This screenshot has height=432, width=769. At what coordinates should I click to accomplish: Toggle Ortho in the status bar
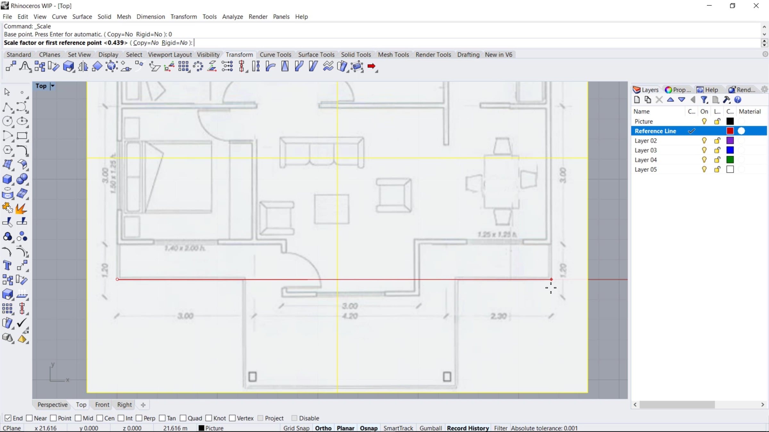pos(323,428)
